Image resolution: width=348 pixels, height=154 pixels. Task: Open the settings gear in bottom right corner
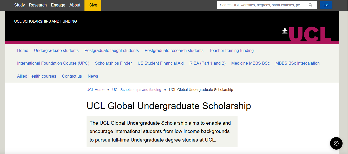coord(336,143)
